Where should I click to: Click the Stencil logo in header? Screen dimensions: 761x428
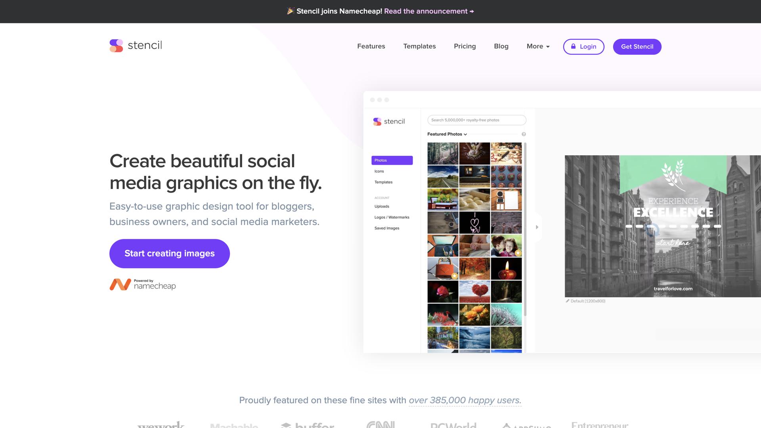click(x=136, y=46)
